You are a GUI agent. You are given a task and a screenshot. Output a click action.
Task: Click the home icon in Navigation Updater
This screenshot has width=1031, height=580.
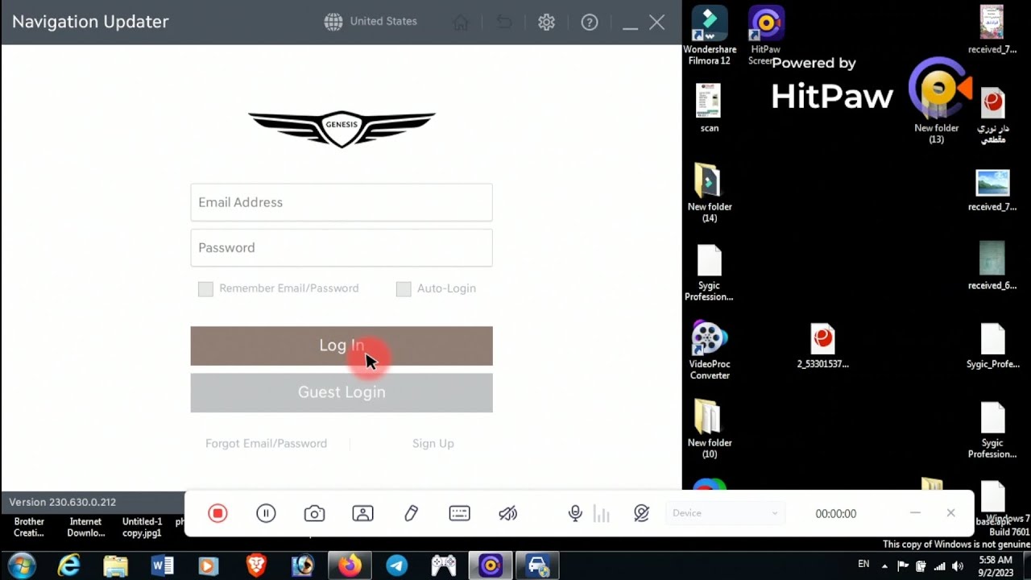click(x=461, y=23)
